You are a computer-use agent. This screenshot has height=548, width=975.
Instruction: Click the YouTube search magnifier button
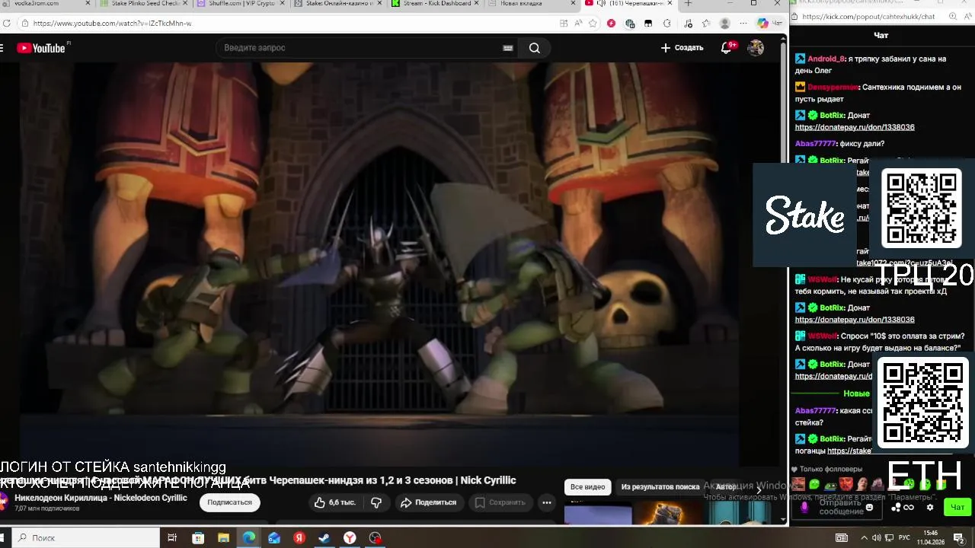click(x=535, y=48)
